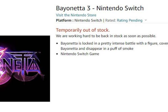Click the puff of smoke description line
The width and height of the screenshot is (168, 112).
(x=97, y=48)
